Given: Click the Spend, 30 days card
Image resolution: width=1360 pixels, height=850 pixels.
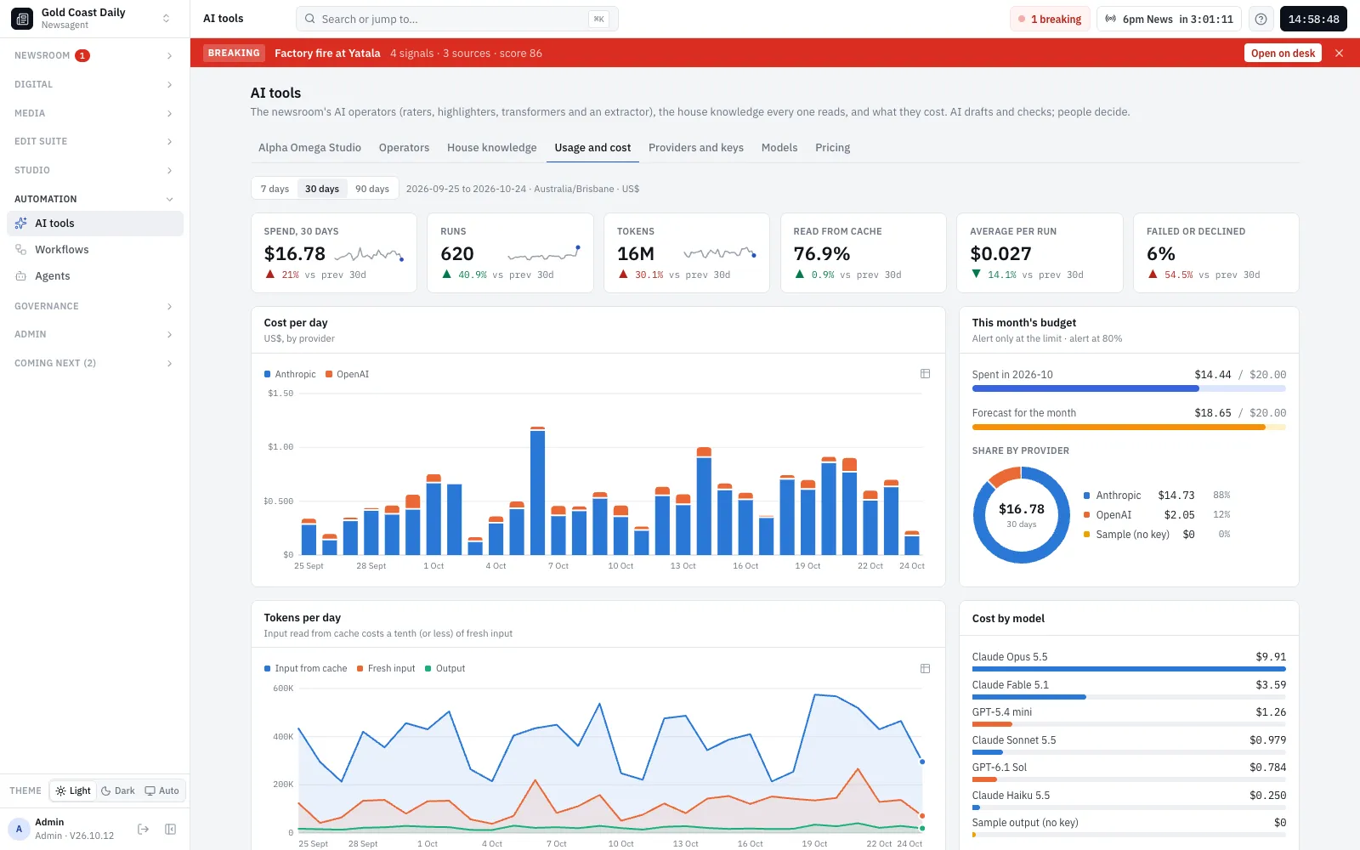Looking at the screenshot, I should point(334,253).
